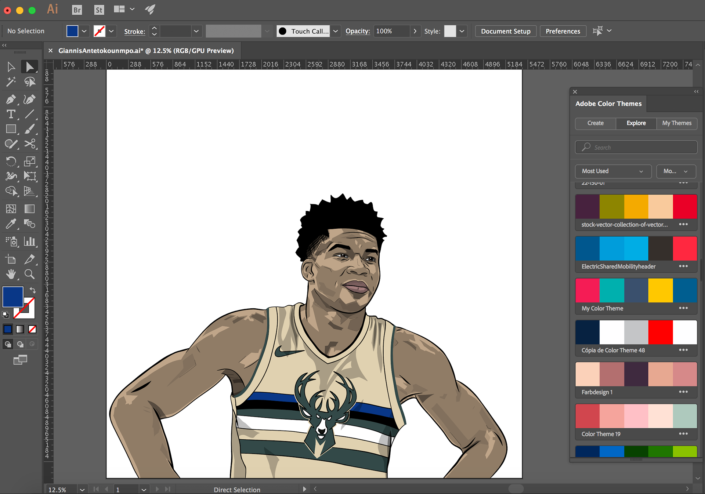Click Preferences button
This screenshot has height=494, width=705.
(563, 31)
